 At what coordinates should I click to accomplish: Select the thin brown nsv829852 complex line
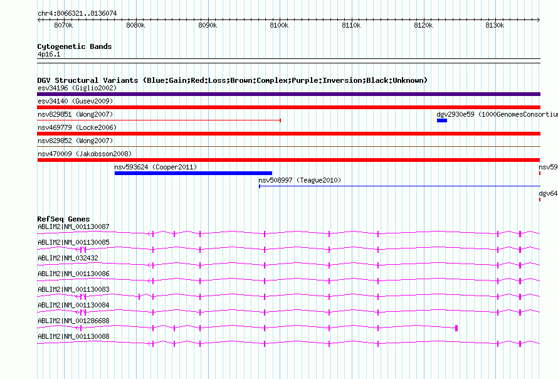[288, 146]
